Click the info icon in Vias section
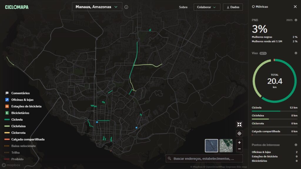This screenshot has height=169, width=301. (x=296, y=53)
